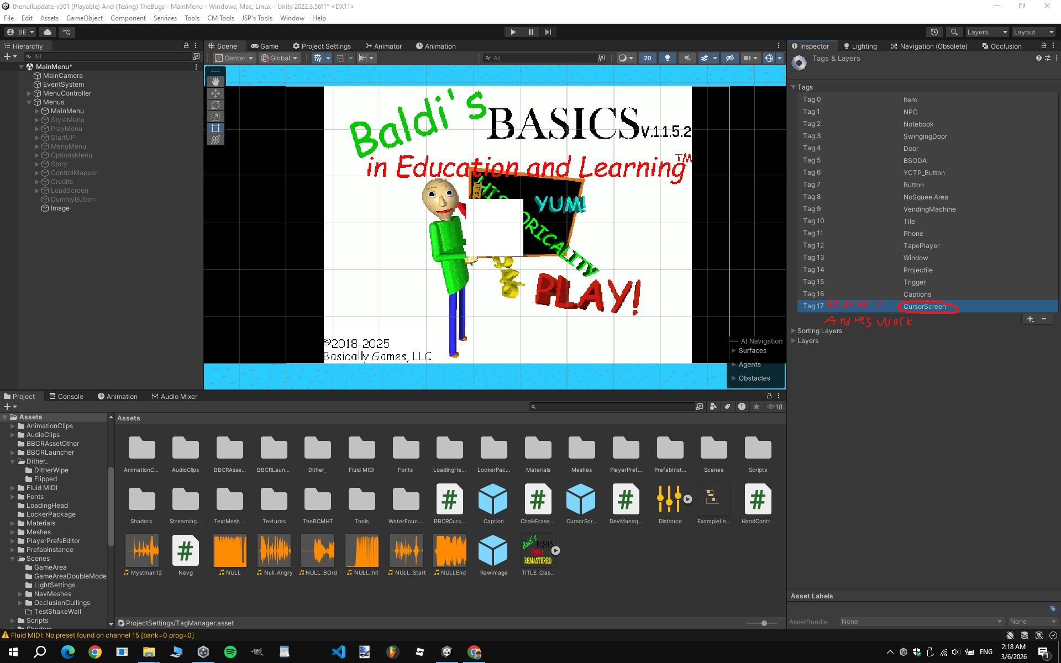This screenshot has height=663, width=1061.
Task: Expand the MenuController hierarchy item
Action: (x=29, y=93)
